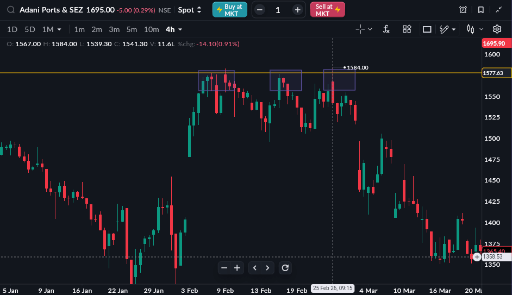This screenshot has width=512, height=295.
Task: Click the 1695.90 current price label
Action: pyautogui.click(x=497, y=43)
